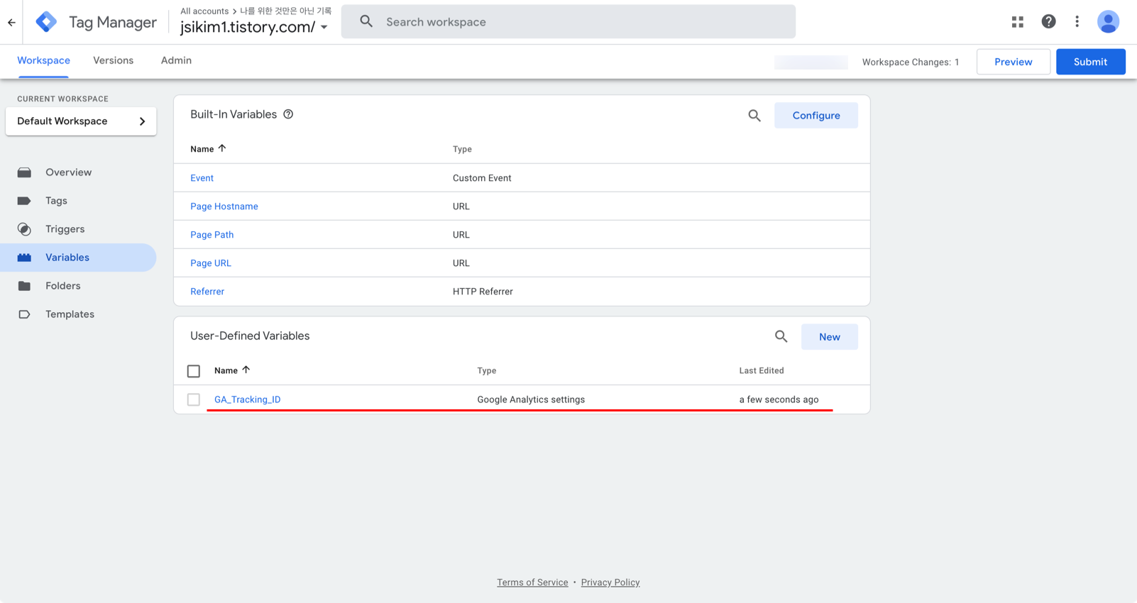
Task: Go back using the back arrow
Action: [x=11, y=22]
